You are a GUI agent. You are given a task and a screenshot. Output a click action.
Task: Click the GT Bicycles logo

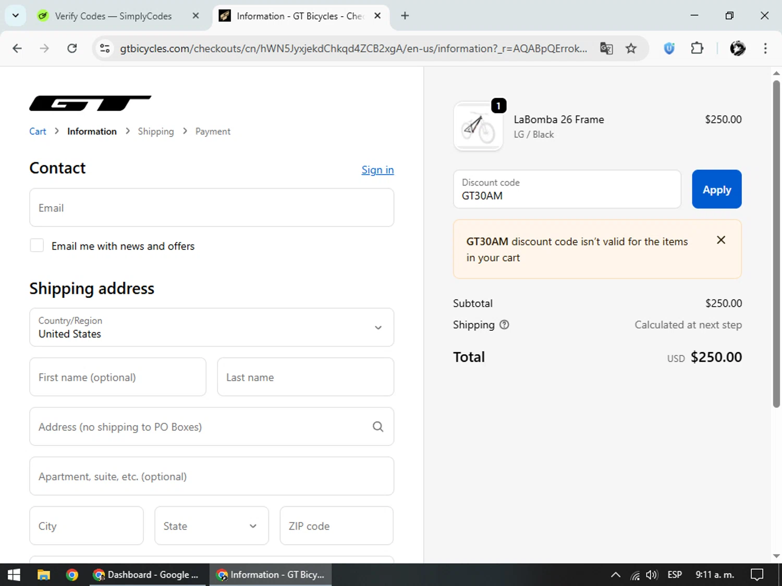90,103
